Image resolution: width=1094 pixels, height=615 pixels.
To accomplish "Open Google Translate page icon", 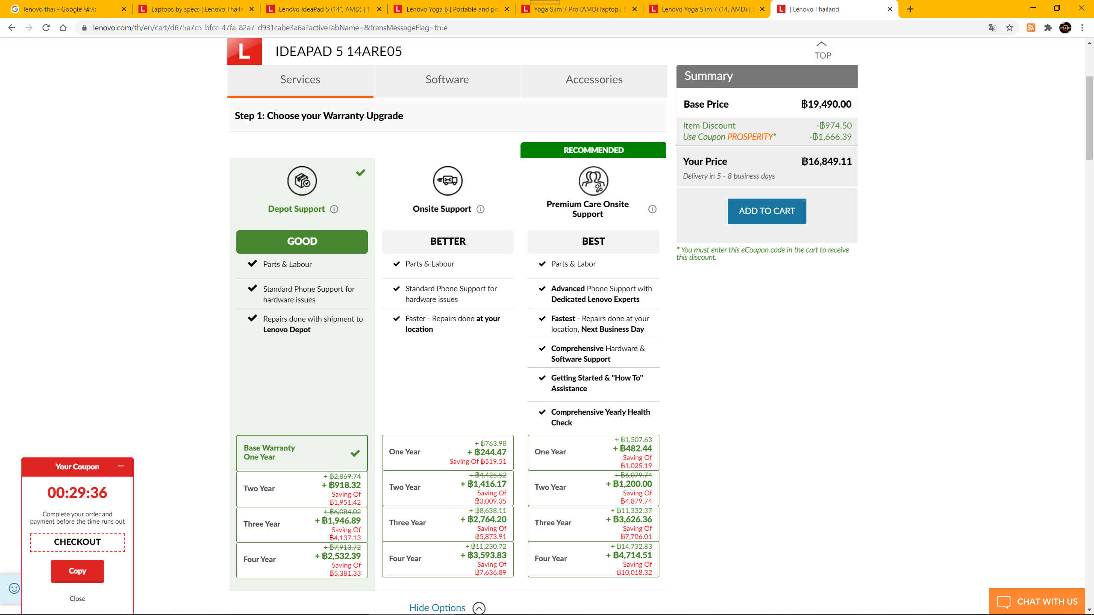I will tap(992, 28).
